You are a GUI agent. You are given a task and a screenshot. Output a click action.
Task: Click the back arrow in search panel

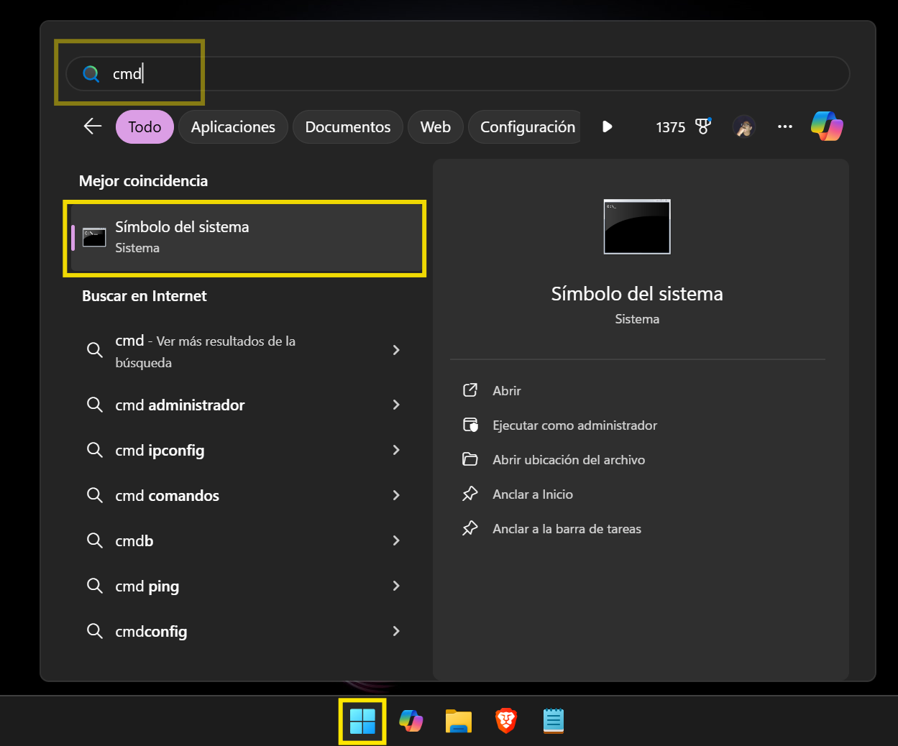(x=93, y=126)
